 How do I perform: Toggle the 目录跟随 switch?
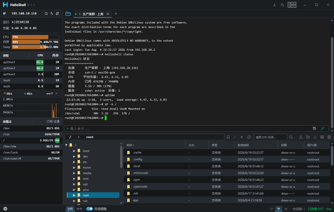(x=90, y=209)
